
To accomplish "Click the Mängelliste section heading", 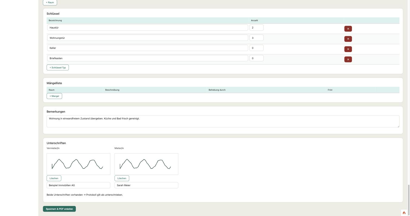I will tap(54, 83).
